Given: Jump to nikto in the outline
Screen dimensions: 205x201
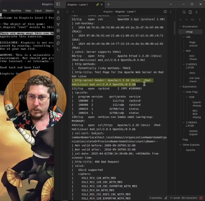Looking at the screenshot, I should coord(192,73).
